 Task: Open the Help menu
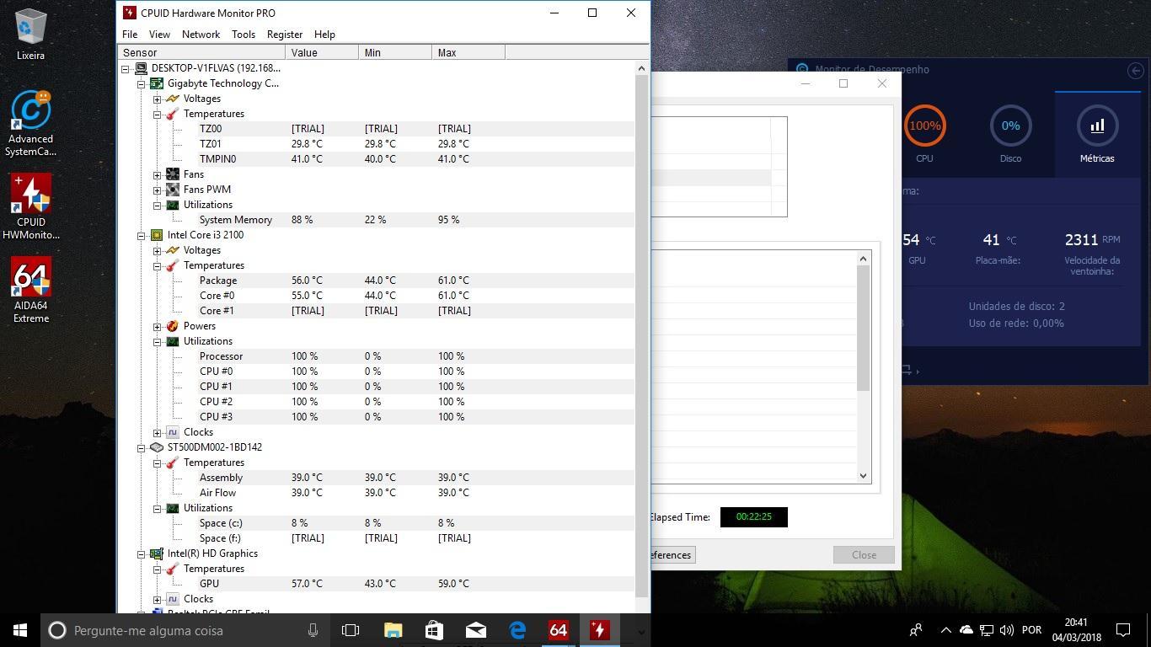(324, 35)
